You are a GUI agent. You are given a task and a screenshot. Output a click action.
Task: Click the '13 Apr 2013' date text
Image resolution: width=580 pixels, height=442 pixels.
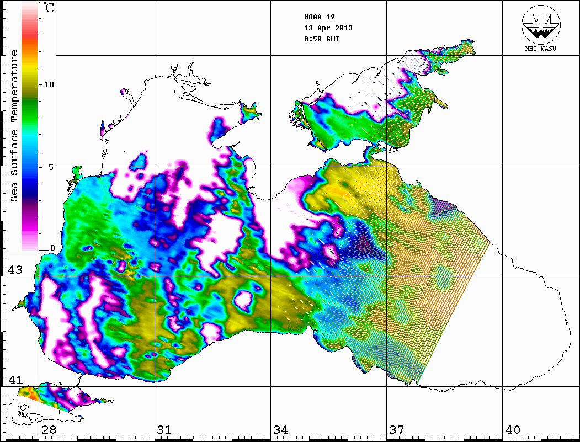point(328,28)
